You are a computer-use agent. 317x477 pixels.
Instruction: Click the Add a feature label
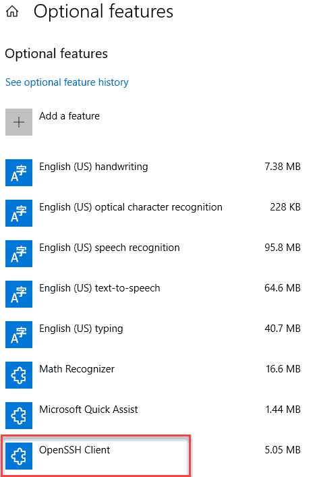pyautogui.click(x=69, y=116)
